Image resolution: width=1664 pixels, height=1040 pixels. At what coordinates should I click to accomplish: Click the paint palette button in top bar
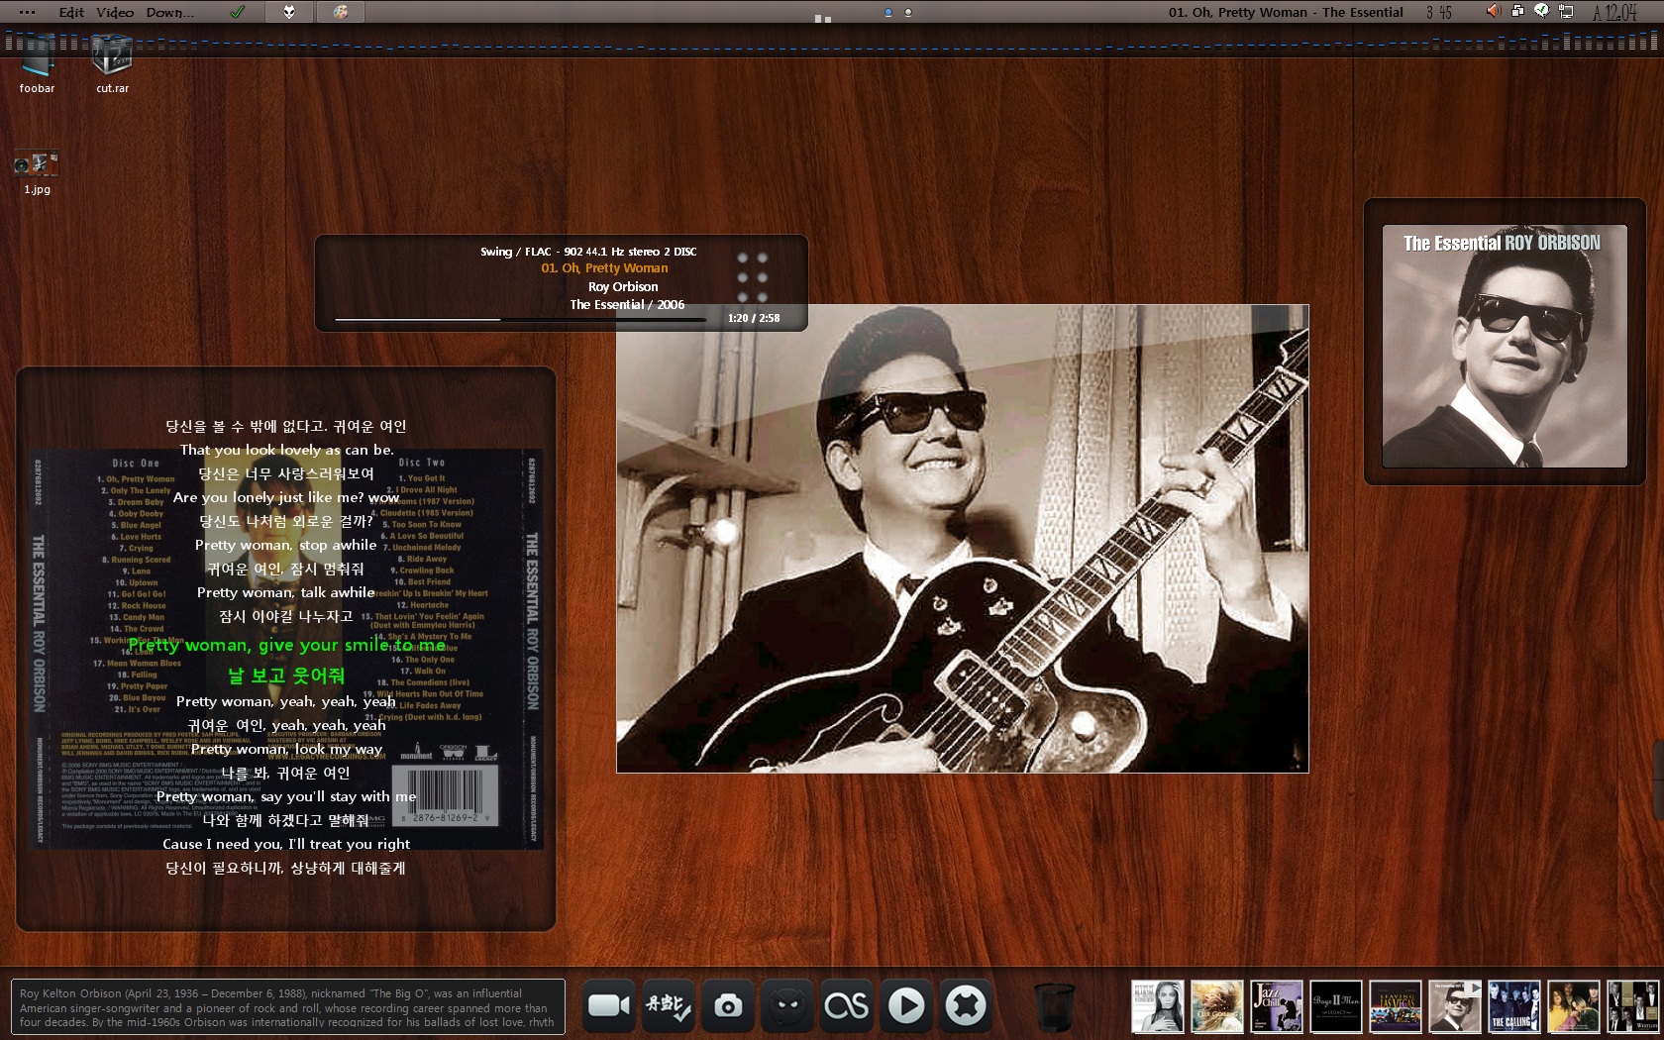point(341,12)
